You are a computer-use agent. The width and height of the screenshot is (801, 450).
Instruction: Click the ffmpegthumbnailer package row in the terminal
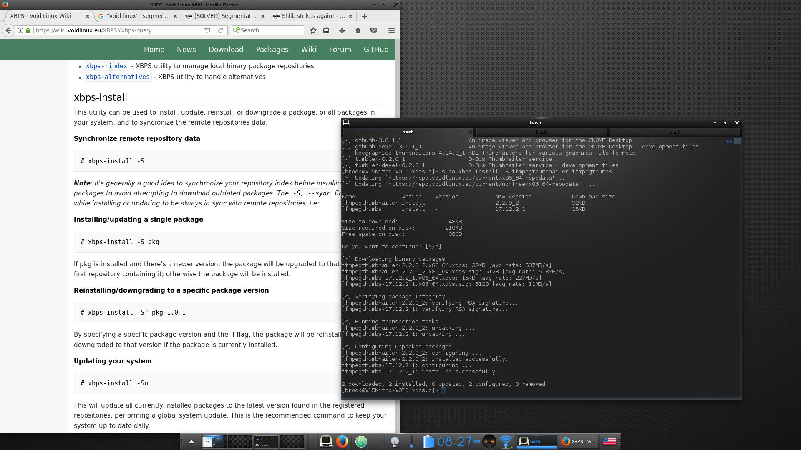(463, 203)
